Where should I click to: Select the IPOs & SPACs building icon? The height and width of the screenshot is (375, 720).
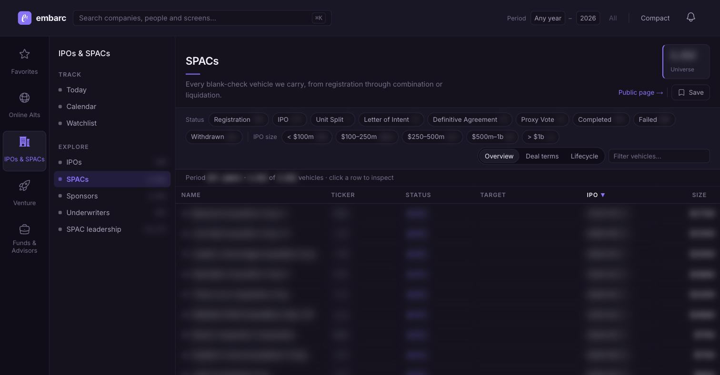click(x=24, y=142)
